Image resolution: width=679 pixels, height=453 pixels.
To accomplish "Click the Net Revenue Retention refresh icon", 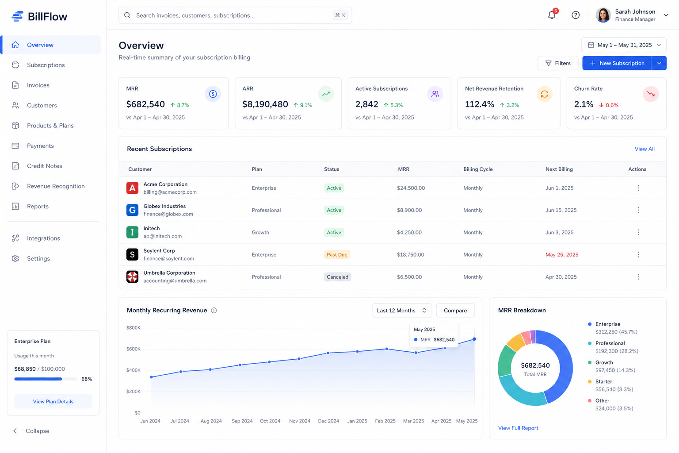I will 545,94.
